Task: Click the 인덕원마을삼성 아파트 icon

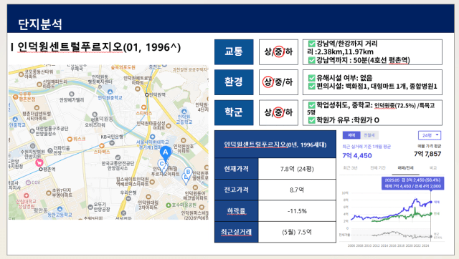Action: click(x=169, y=126)
